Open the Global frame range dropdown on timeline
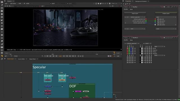 [17, 56]
